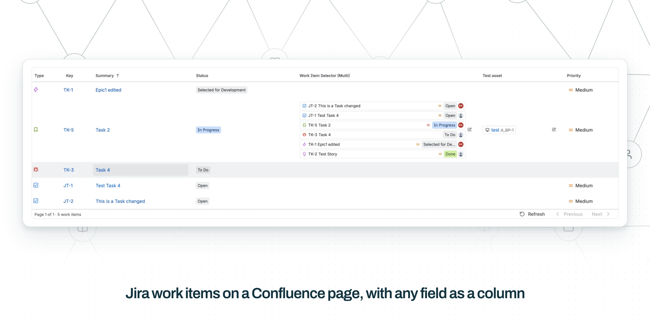The image size is (650, 318).
Task: Click the Test asset column header
Action: tap(492, 76)
